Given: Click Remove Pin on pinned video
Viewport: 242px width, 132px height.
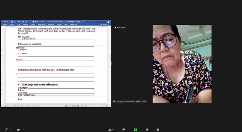Looking at the screenshot, I should point(120,27).
